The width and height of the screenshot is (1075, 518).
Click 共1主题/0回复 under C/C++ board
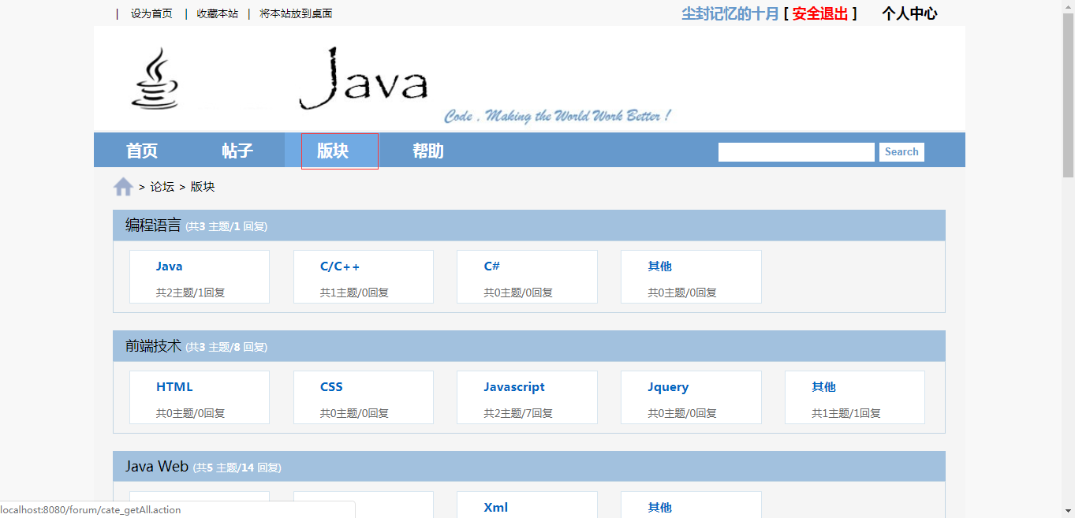(x=354, y=293)
